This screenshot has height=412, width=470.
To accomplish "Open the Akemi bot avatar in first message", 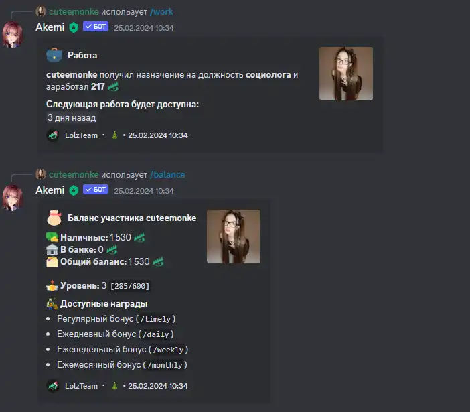I will [13, 35].
